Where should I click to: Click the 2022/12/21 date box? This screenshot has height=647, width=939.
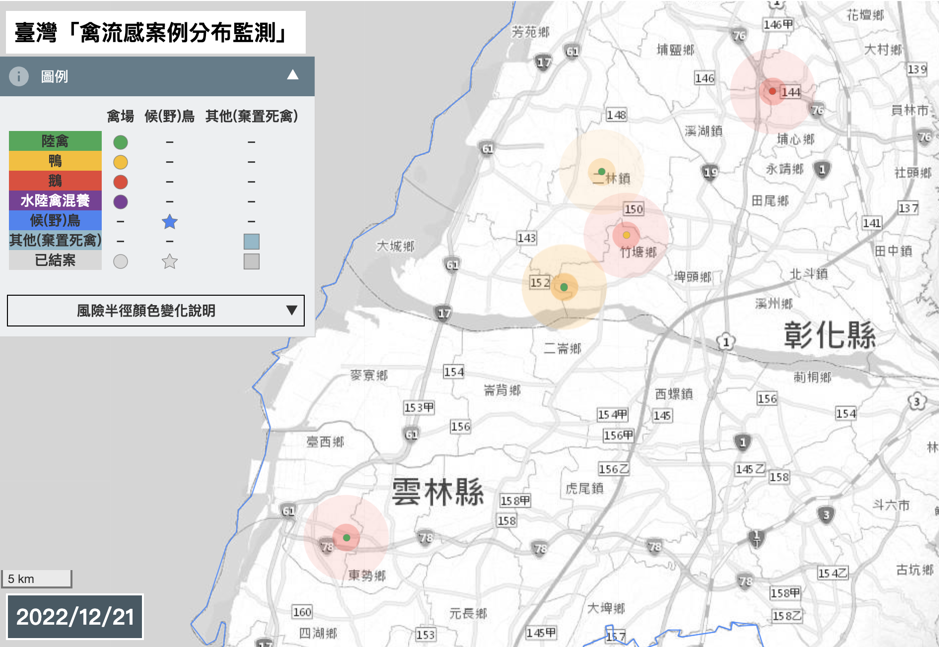click(75, 617)
